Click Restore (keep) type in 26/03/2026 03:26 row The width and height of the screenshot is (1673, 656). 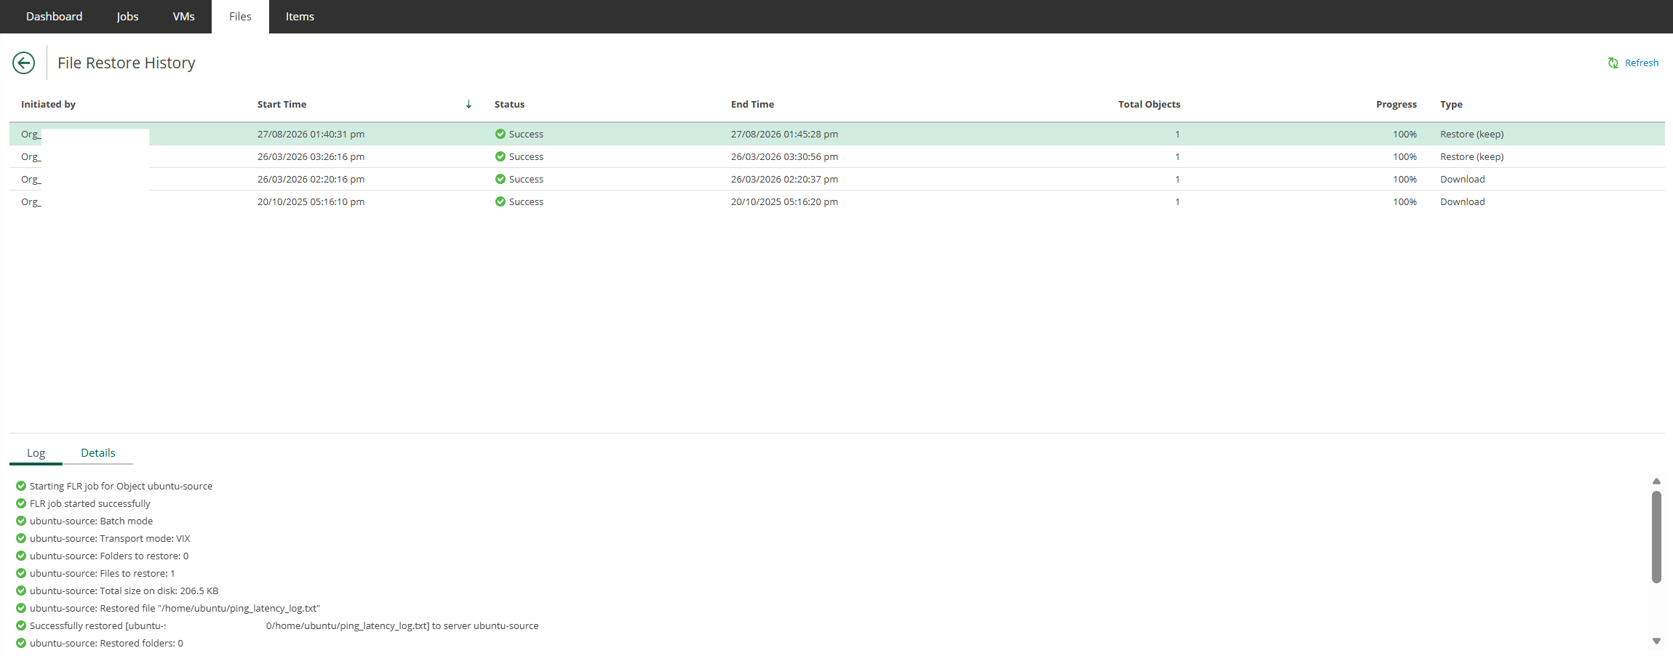[x=1472, y=156]
